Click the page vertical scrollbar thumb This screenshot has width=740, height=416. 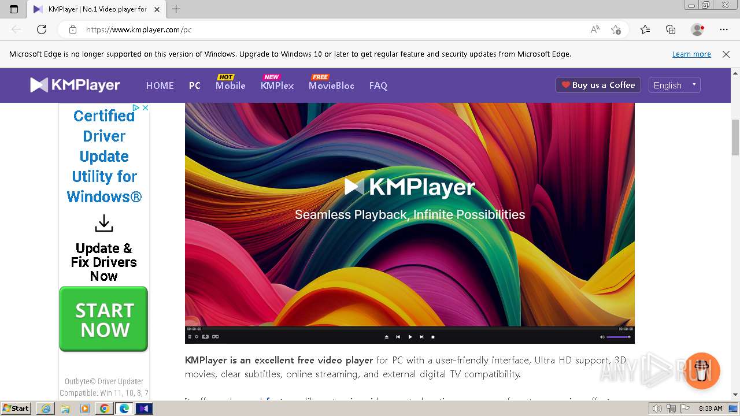(735, 138)
